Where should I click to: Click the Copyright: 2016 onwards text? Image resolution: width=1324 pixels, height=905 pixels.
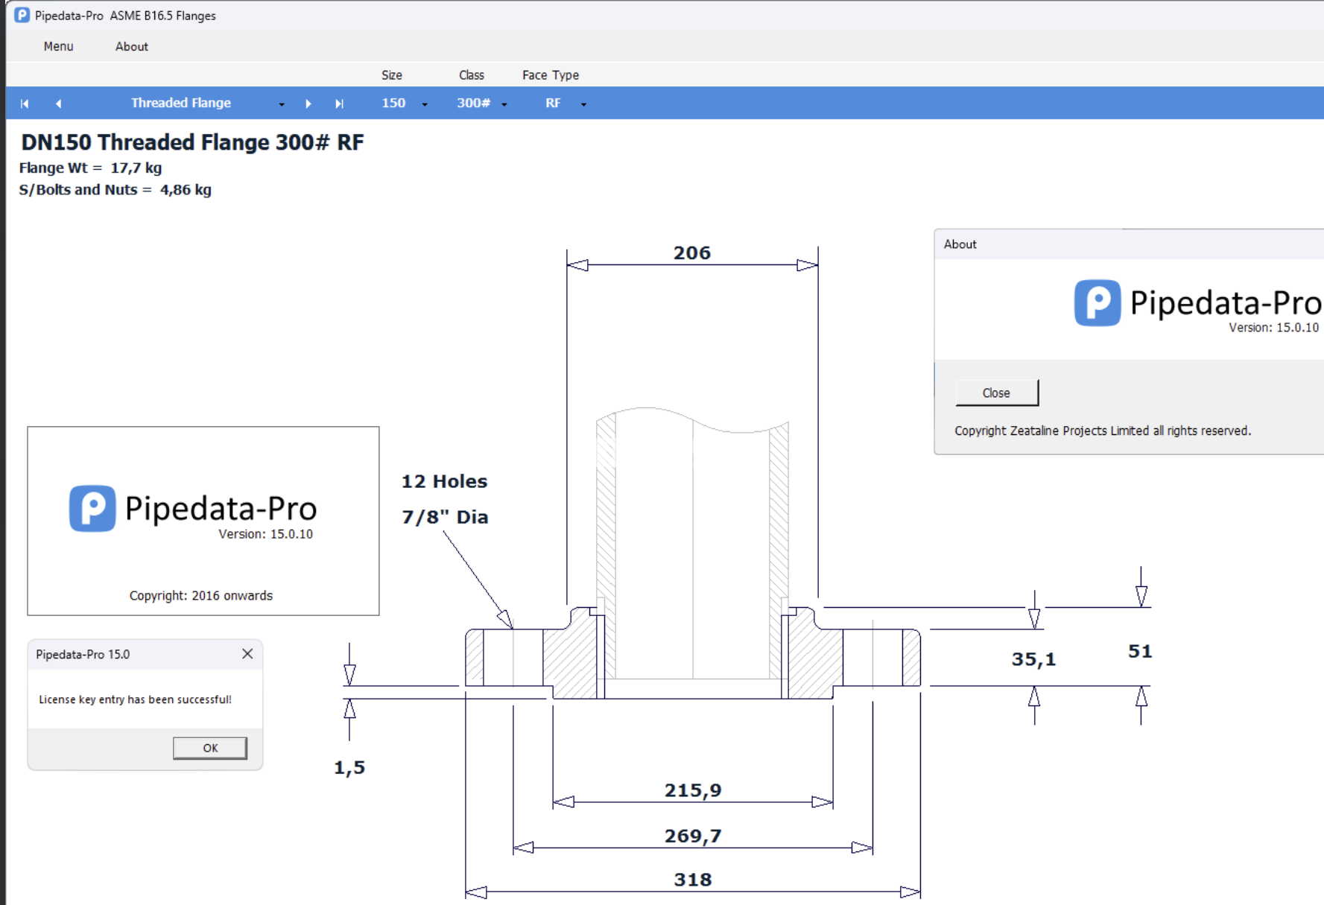201,595
